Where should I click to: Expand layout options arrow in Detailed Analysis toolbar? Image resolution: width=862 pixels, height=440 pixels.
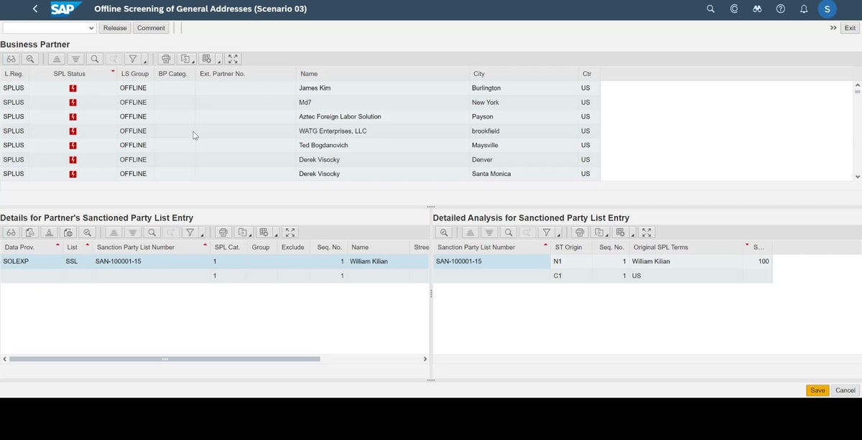[631, 235]
